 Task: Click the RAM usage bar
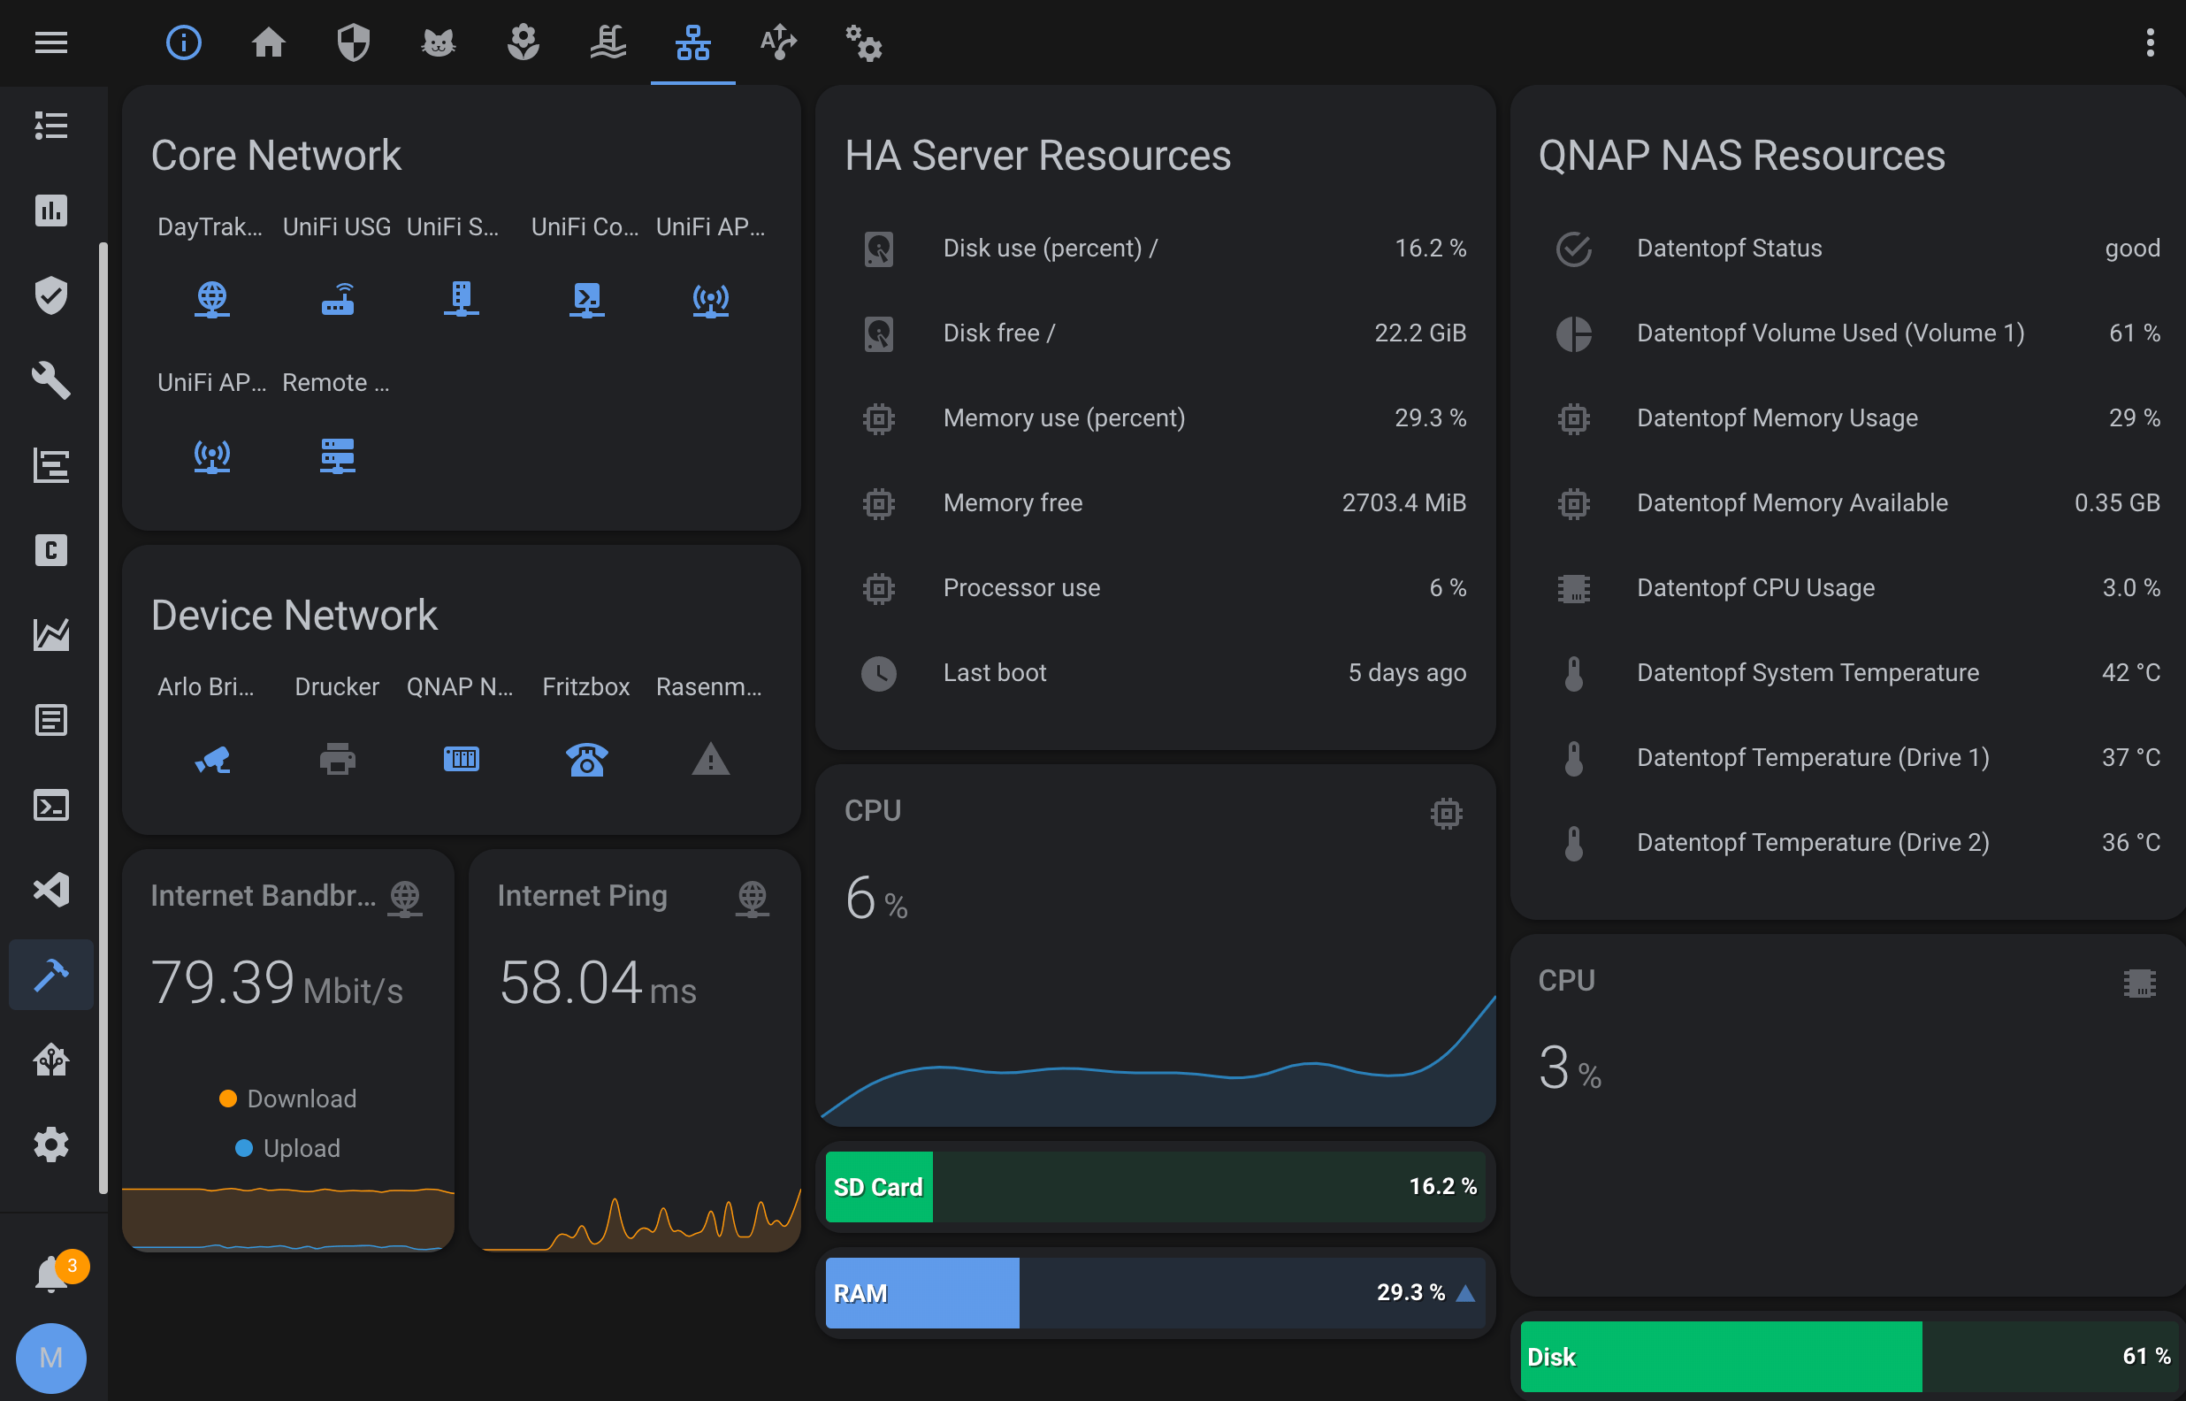1156,1293
